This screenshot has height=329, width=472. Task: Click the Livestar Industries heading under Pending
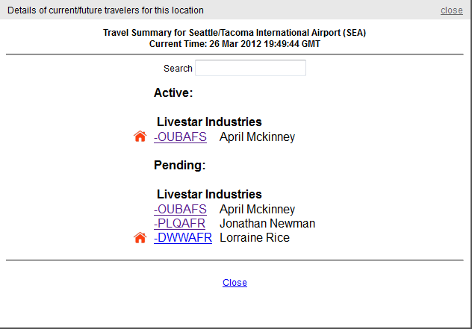click(209, 194)
